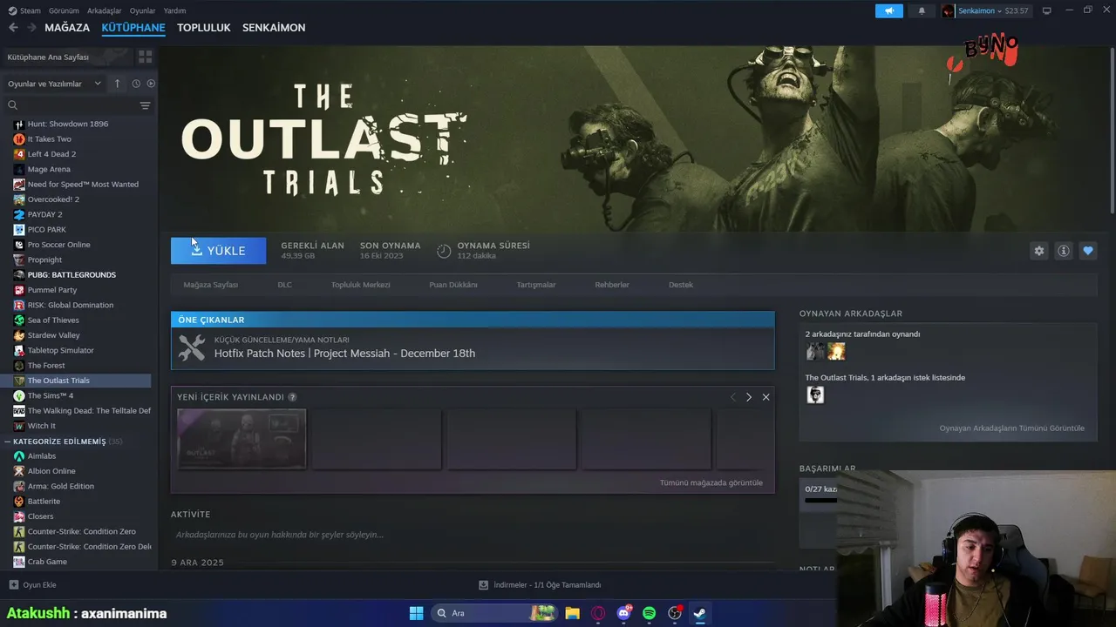Open İndirmeler status at bottom
Viewport: 1116px width, 627px height.
[541, 585]
